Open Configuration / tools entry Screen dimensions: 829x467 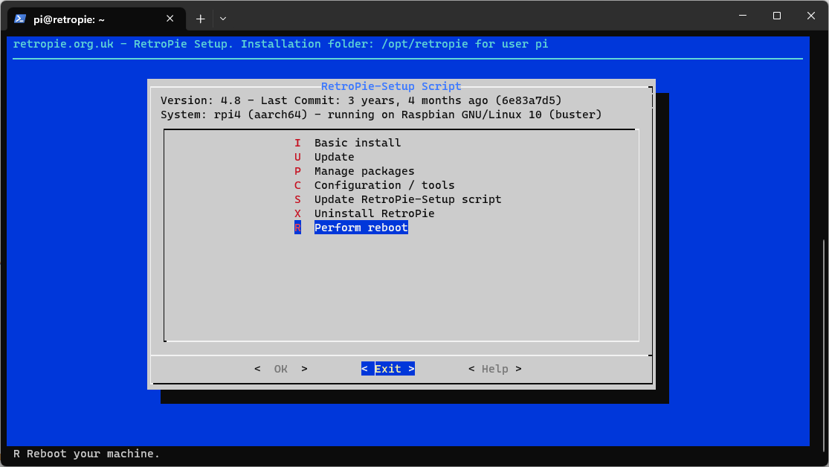[384, 185]
